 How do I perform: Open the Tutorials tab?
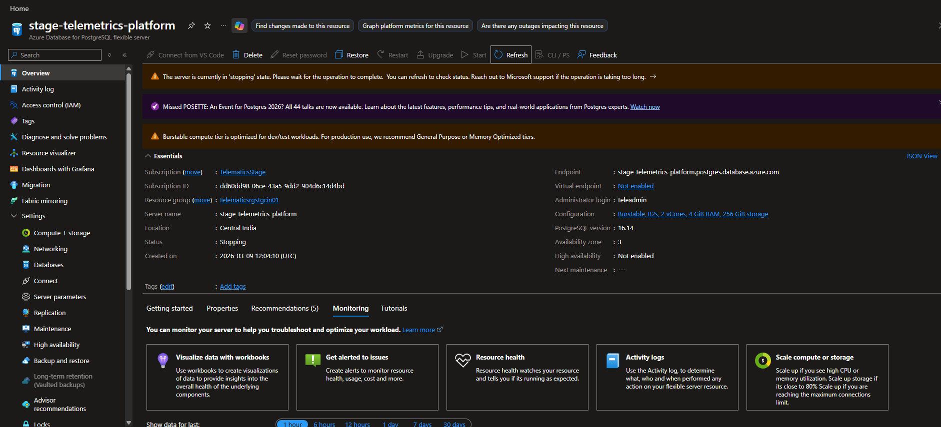click(x=394, y=308)
